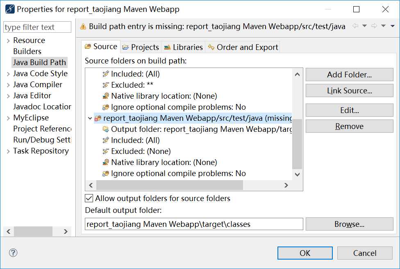Click the back navigation arrow icon

tap(355, 26)
